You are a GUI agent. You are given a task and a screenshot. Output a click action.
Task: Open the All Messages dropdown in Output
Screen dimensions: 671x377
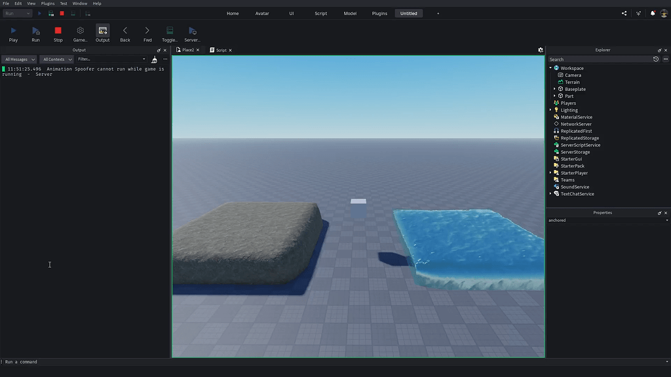pyautogui.click(x=18, y=59)
